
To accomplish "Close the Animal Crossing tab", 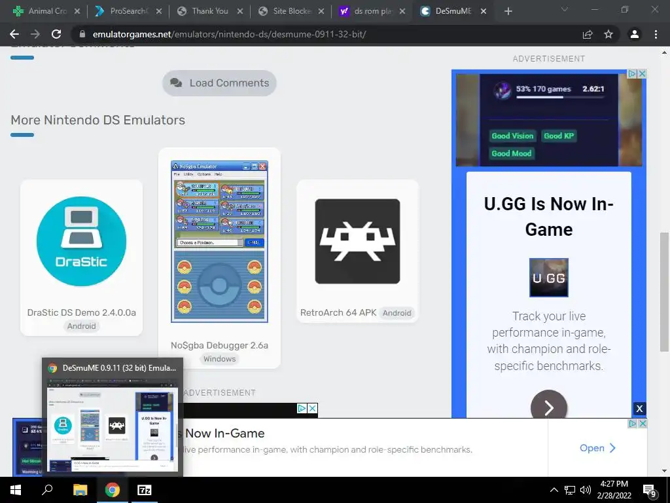I will click(77, 11).
